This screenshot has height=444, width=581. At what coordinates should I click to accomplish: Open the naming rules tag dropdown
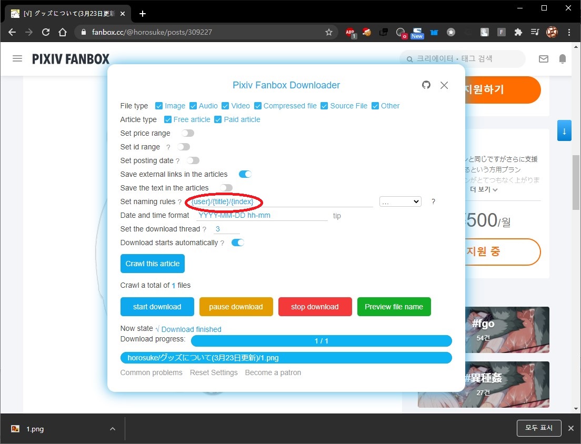pos(400,201)
